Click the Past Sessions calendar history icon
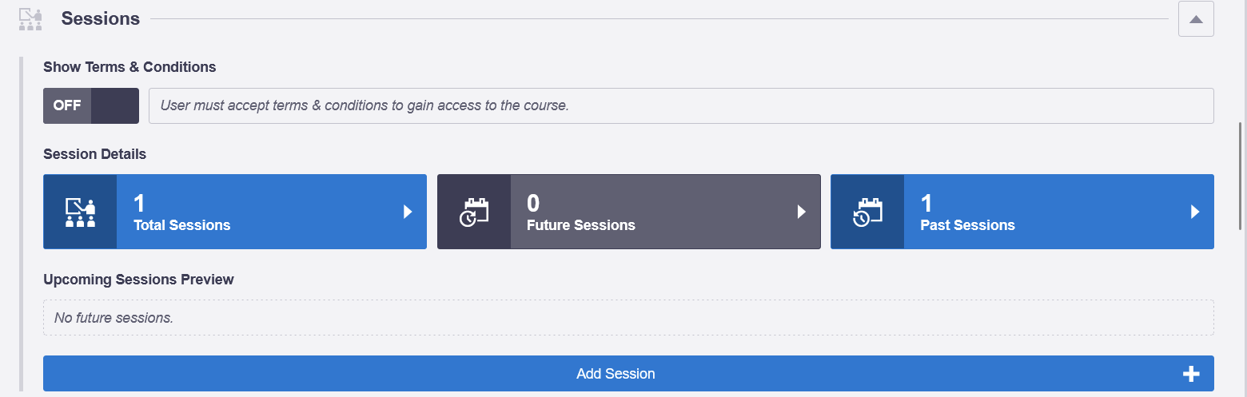This screenshot has height=397, width=1247. click(x=867, y=212)
